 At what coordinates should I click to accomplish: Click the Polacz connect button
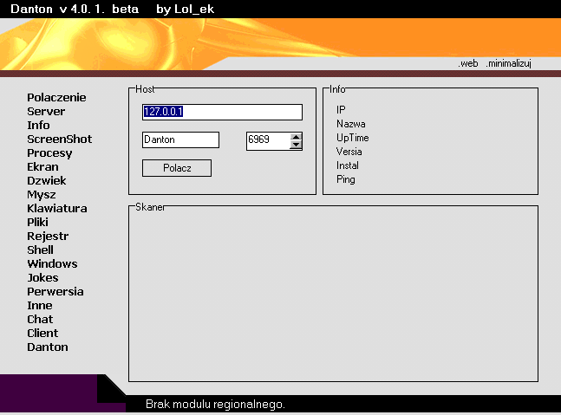click(177, 168)
